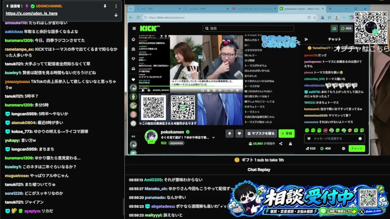Collapse the Kick chat panel
The height and width of the screenshot is (219, 390).
[306, 39]
